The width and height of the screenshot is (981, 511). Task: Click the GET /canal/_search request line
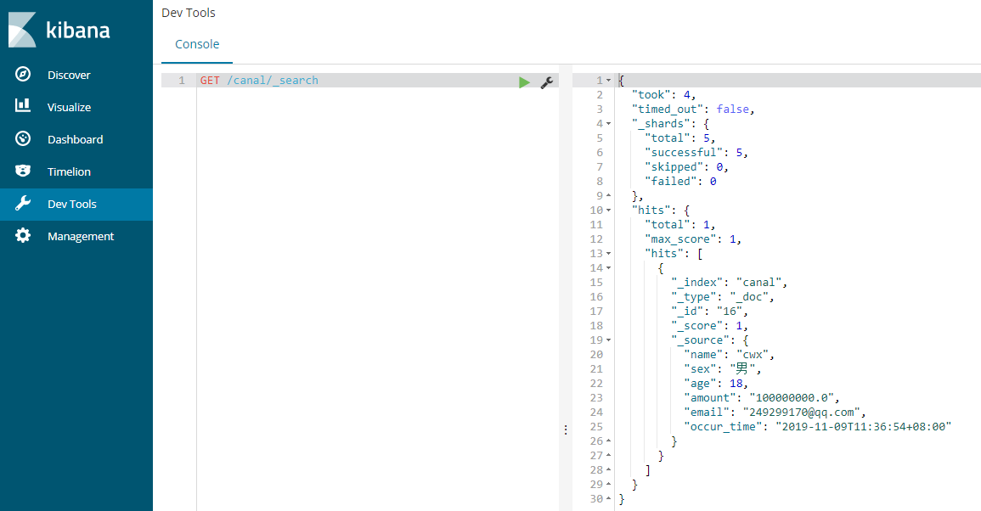tap(259, 80)
